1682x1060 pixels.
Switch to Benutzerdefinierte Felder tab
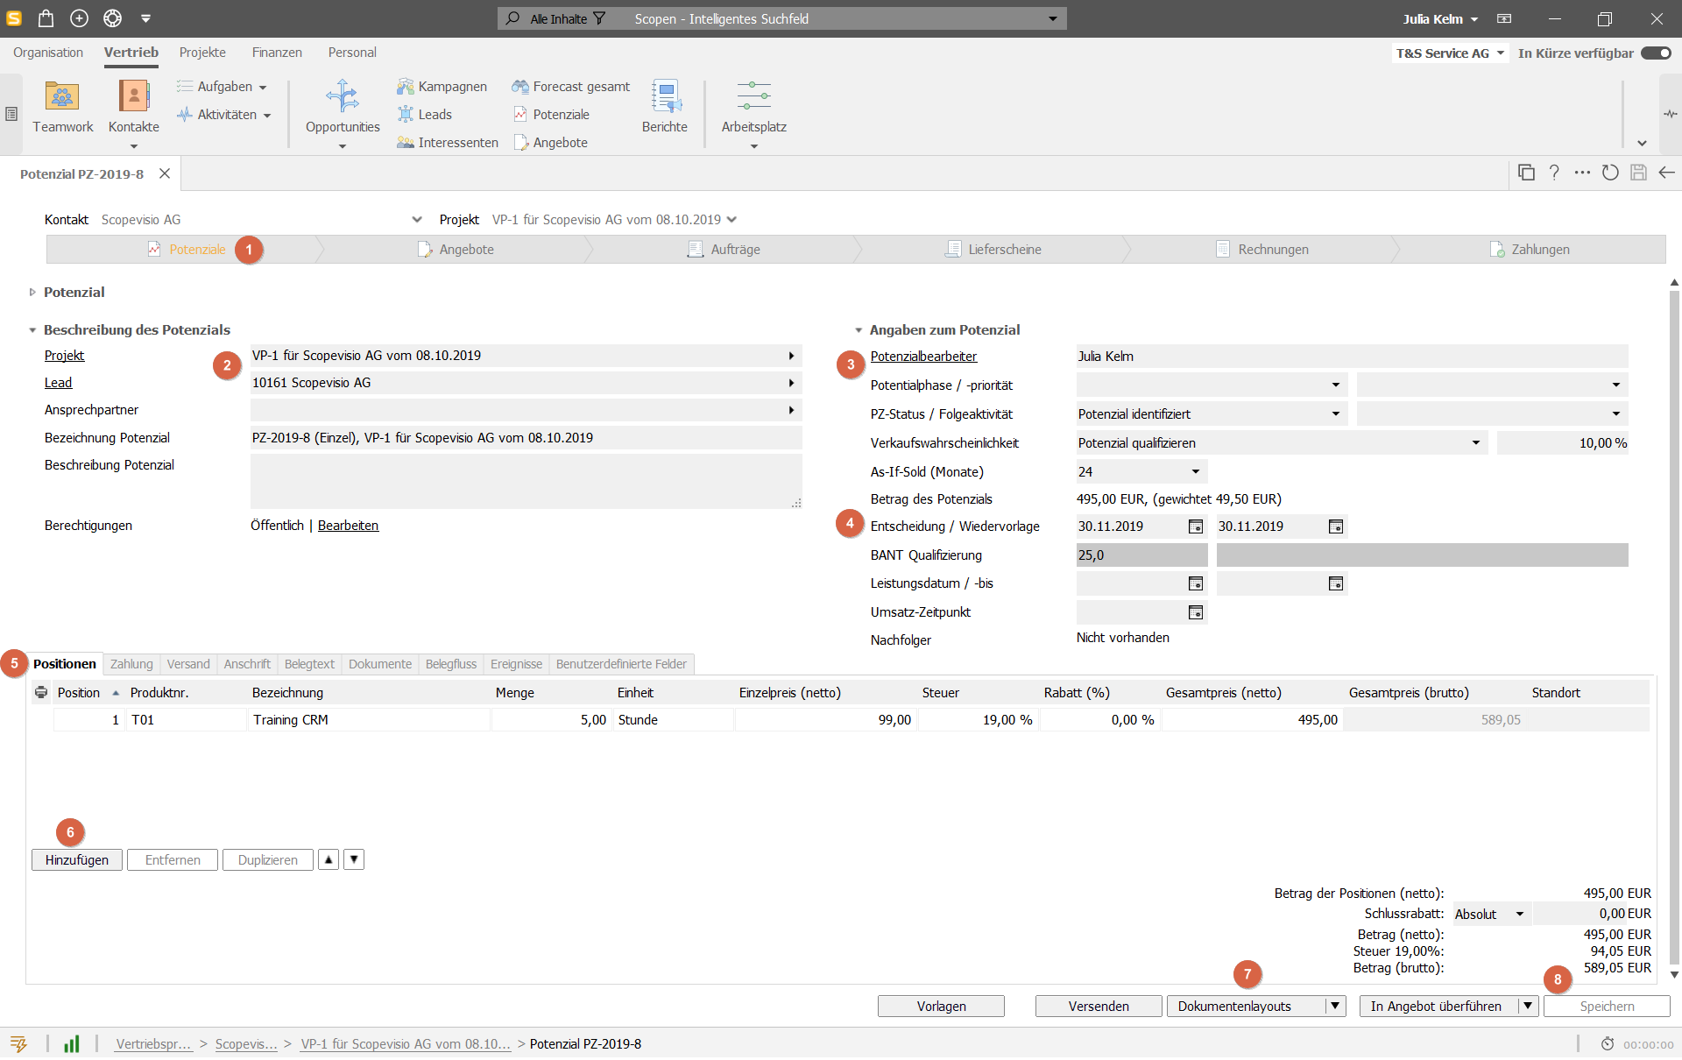click(623, 663)
